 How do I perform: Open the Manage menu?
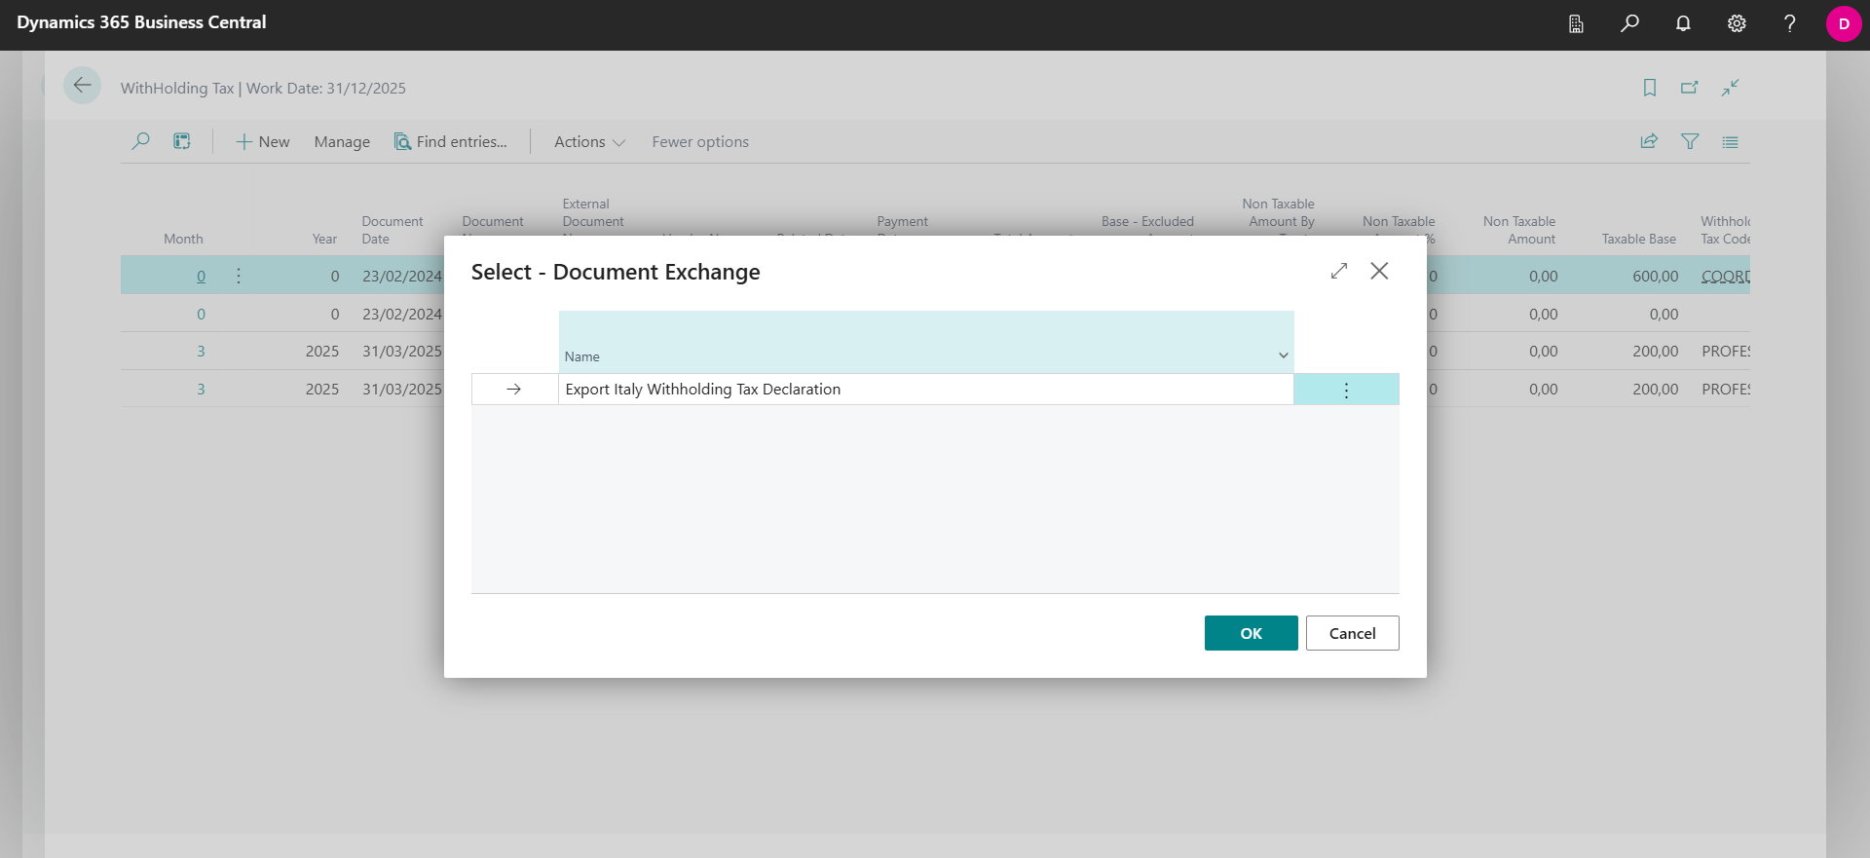pyautogui.click(x=342, y=141)
